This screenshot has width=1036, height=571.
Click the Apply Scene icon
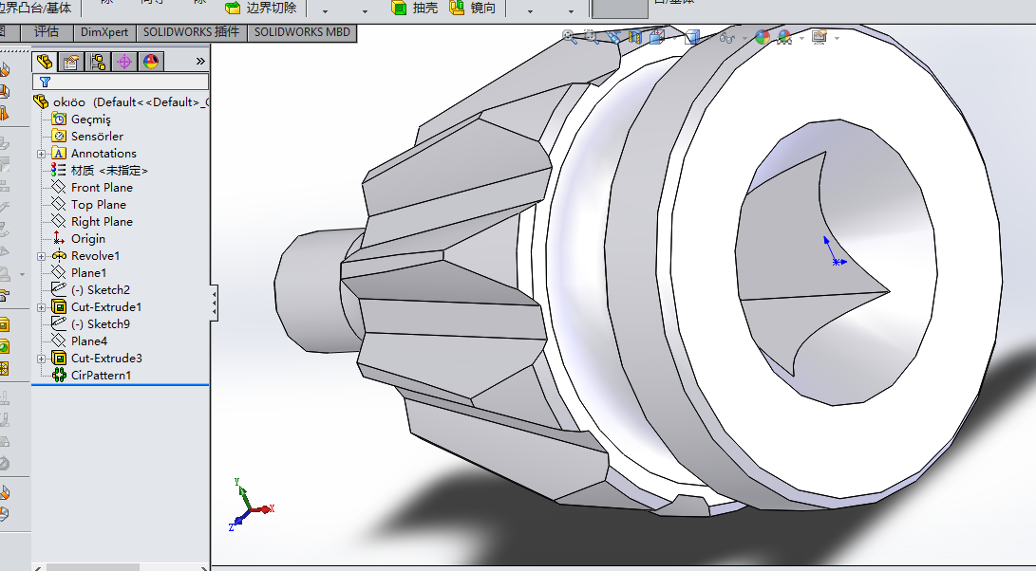(x=785, y=38)
